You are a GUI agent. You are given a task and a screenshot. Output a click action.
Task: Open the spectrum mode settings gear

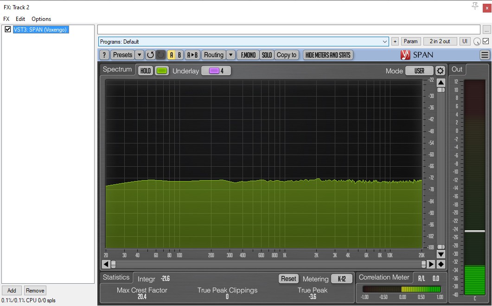[x=440, y=71]
